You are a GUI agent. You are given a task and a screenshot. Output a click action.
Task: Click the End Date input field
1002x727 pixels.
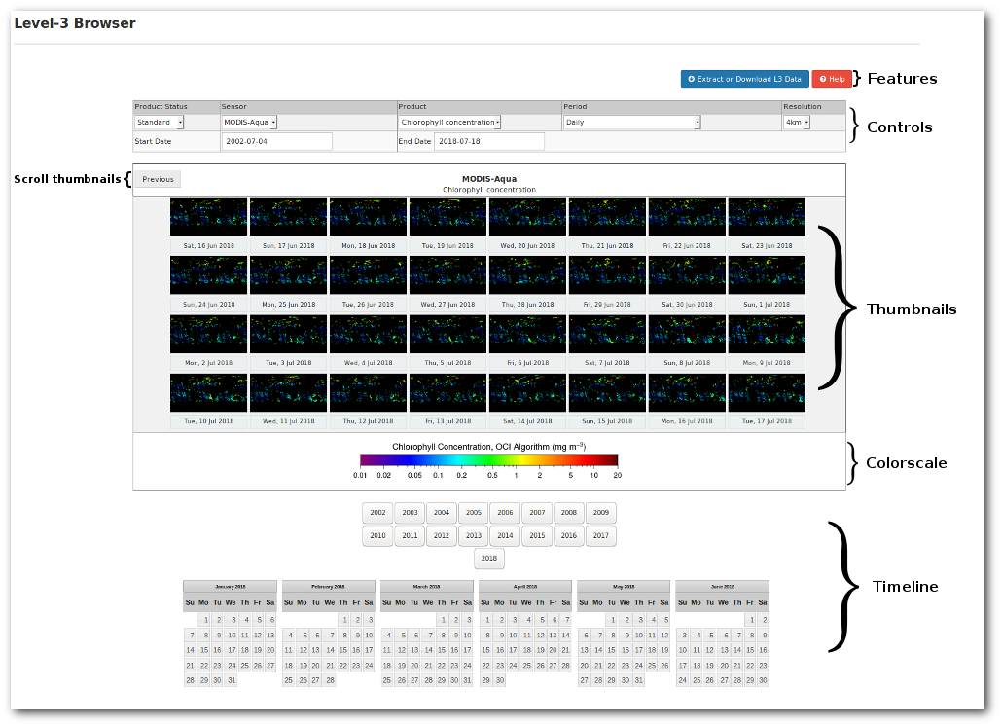tap(488, 141)
